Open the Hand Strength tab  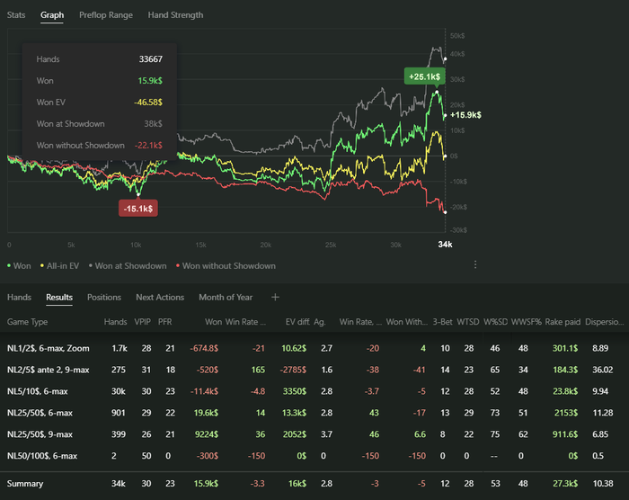(175, 15)
